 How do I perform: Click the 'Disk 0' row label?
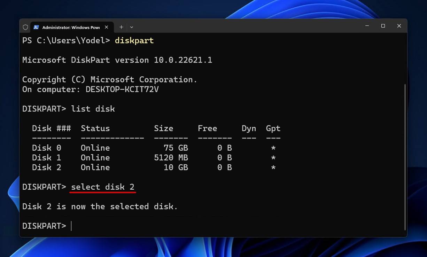click(x=47, y=148)
